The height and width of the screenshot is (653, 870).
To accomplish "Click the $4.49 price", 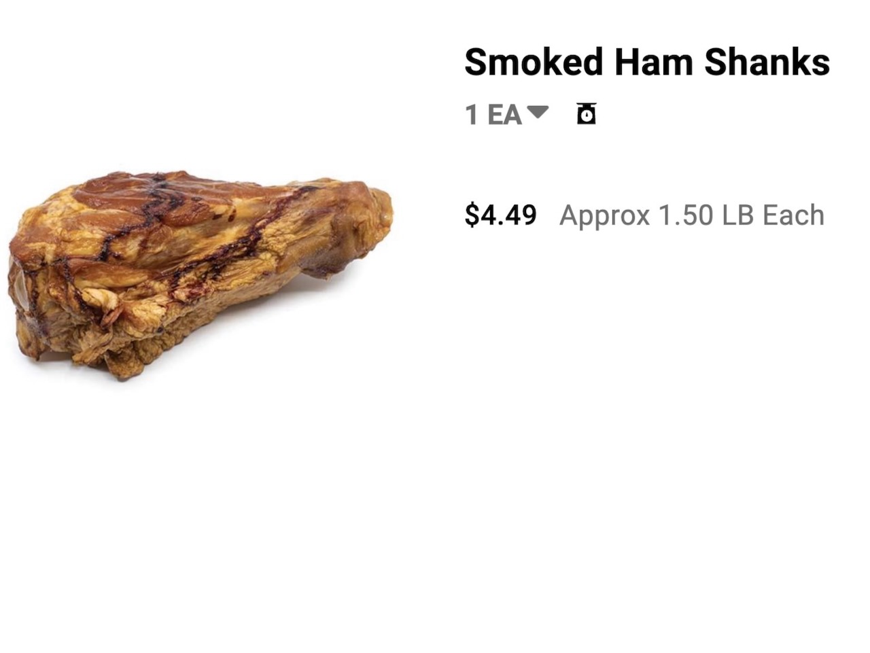I will [501, 215].
